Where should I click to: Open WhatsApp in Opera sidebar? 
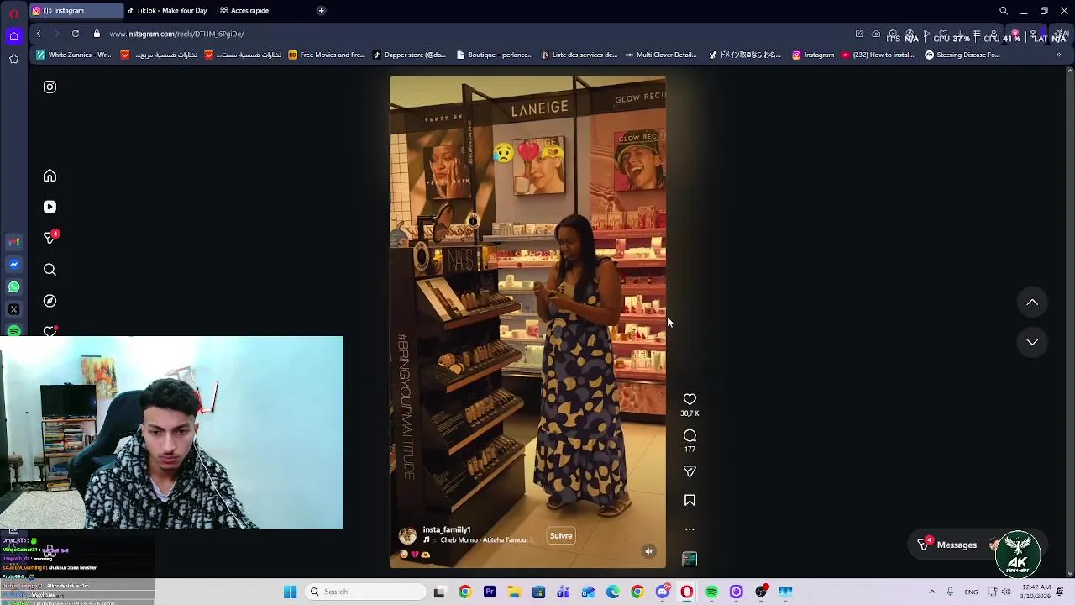tap(13, 287)
